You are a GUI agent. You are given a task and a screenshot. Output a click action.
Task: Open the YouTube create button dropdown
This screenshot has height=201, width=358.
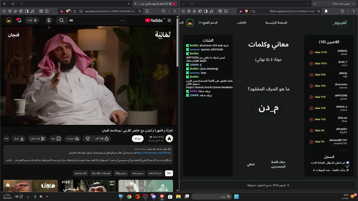pyautogui.click(x=32, y=20)
